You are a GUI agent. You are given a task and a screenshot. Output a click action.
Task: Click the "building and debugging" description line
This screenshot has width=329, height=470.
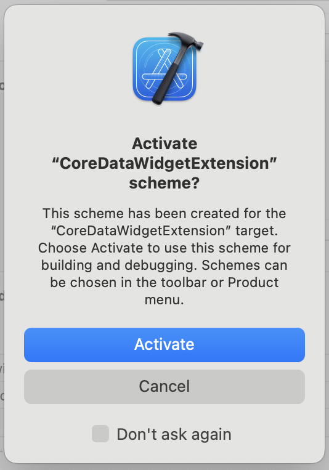[164, 265]
